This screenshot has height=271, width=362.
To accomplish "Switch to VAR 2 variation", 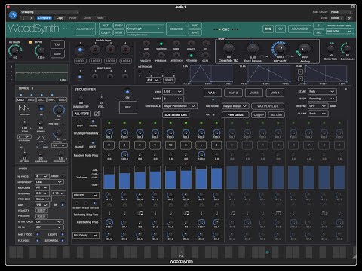I will click(x=233, y=93).
